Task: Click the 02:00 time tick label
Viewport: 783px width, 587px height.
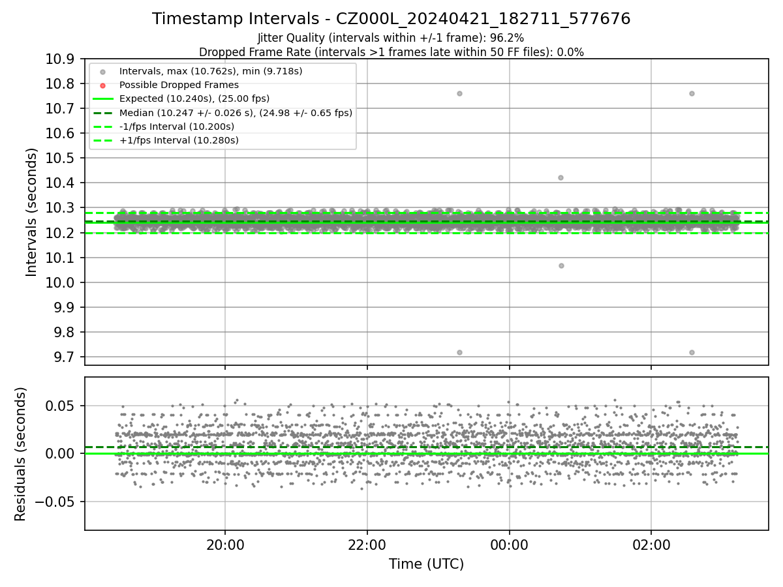Action: (651, 545)
